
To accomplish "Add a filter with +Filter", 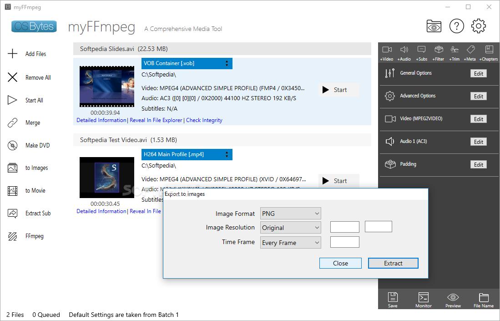I will pyautogui.click(x=439, y=53).
